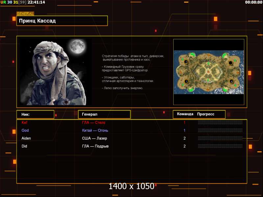Click the "Легко заполучить энергию" line
Image resolution: width=263 pixels, height=197 pixels.
point(122,88)
